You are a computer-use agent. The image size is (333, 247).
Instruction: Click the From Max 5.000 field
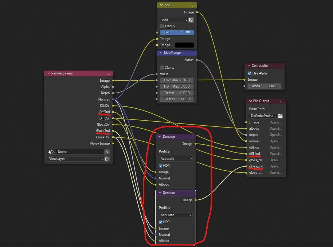pyautogui.click(x=177, y=86)
